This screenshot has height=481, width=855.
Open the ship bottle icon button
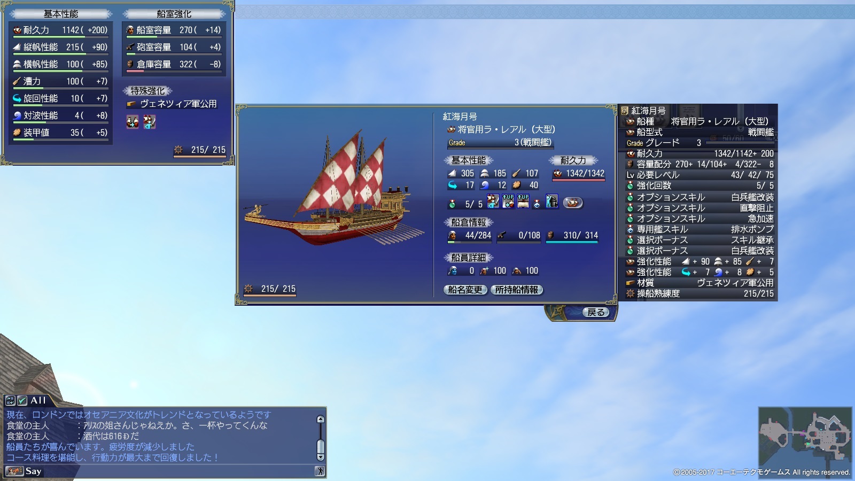572,203
